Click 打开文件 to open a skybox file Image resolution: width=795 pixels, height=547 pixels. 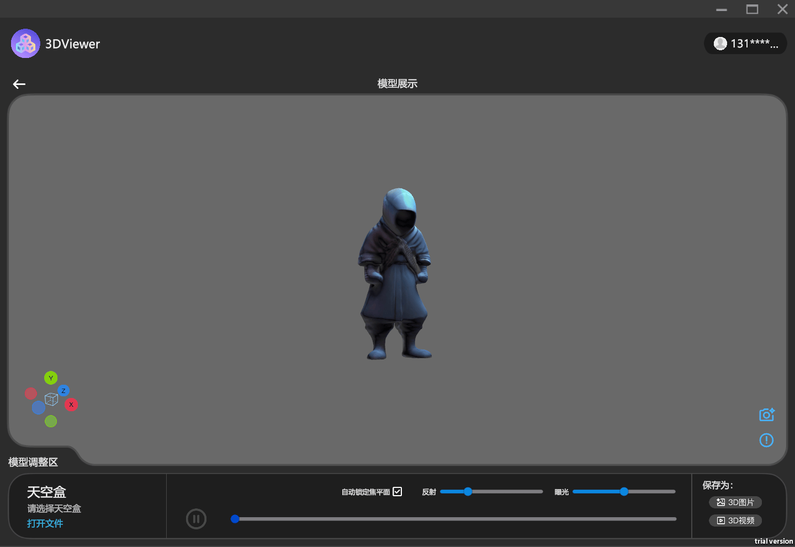tap(45, 523)
